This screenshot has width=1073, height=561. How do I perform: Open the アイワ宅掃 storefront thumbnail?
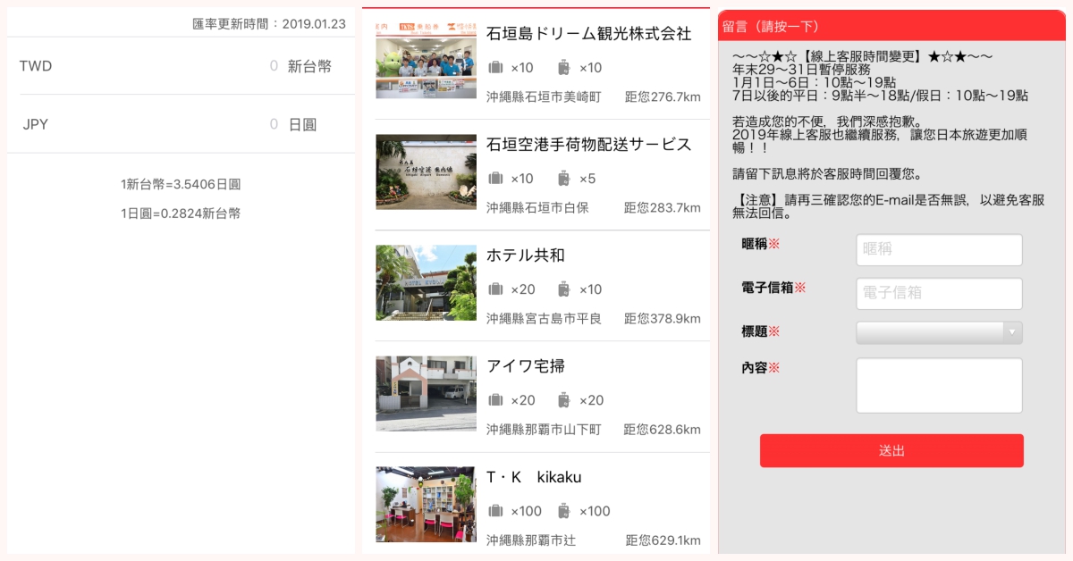click(426, 394)
